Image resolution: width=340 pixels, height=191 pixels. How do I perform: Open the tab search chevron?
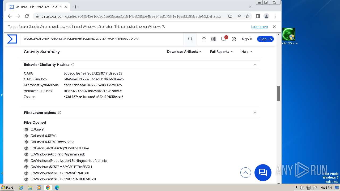click(250, 7)
